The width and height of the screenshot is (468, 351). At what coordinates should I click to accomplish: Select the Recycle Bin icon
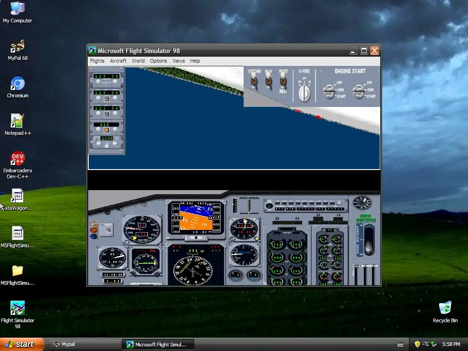click(x=445, y=312)
